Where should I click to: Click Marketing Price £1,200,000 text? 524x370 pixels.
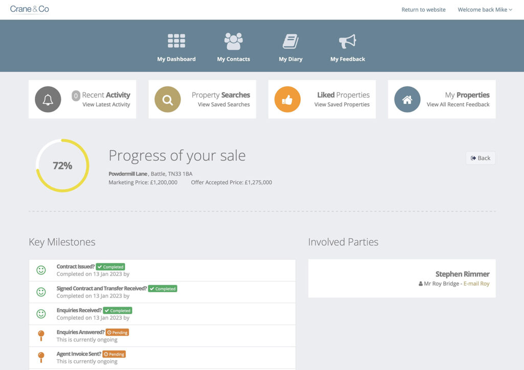pyautogui.click(x=143, y=182)
